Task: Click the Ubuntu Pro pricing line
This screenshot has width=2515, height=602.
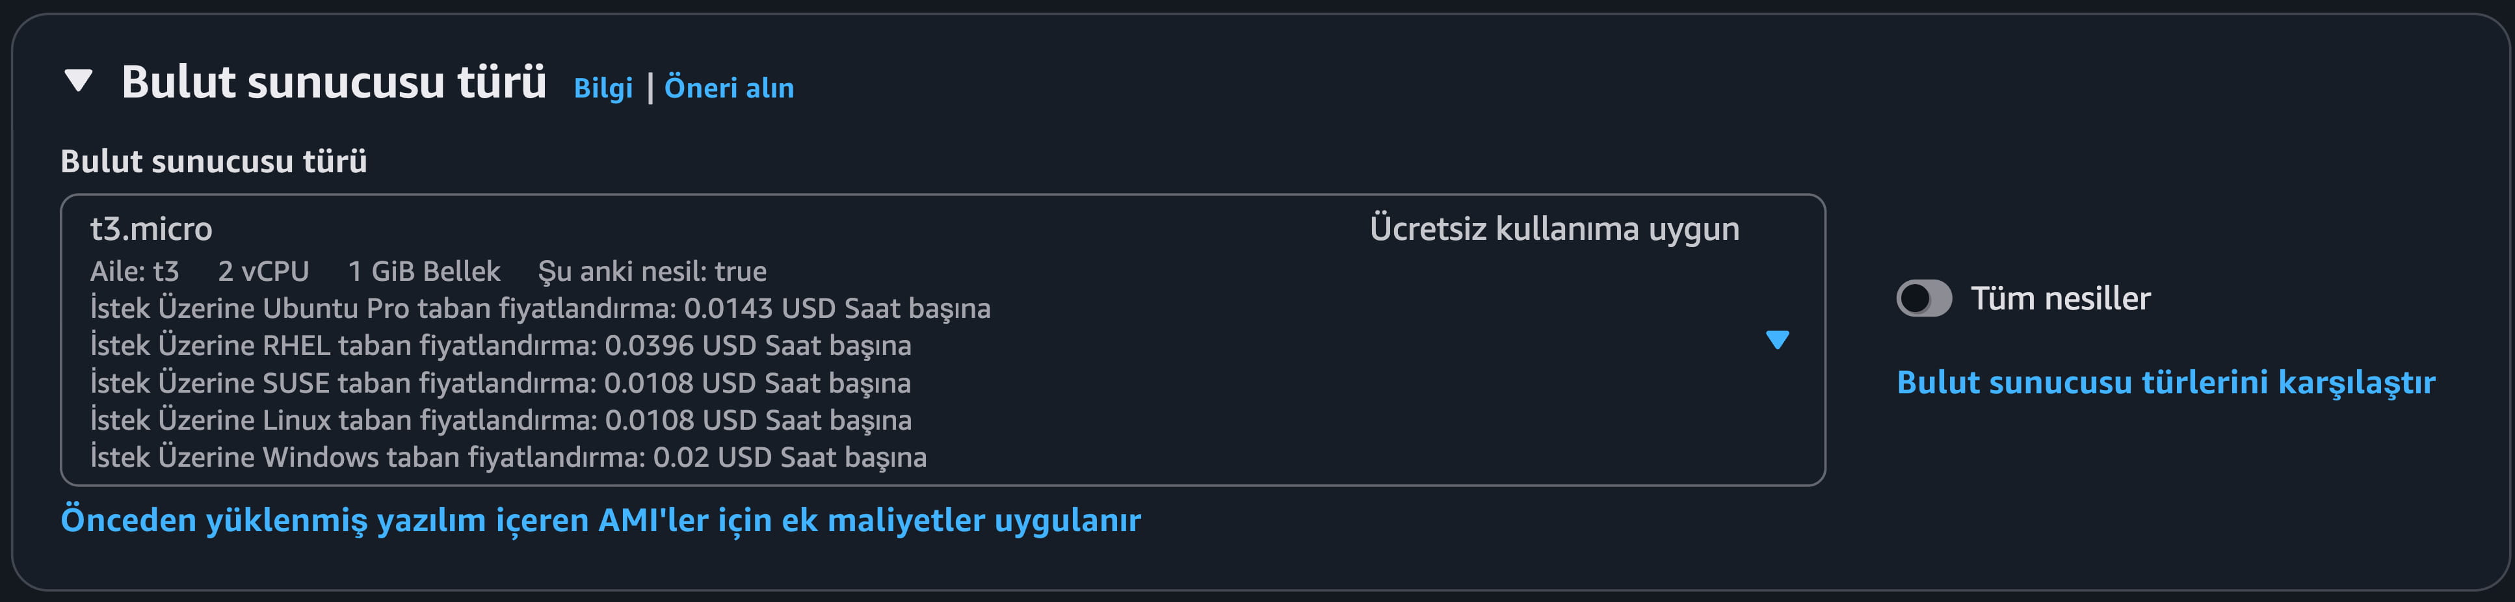Action: pos(540,308)
